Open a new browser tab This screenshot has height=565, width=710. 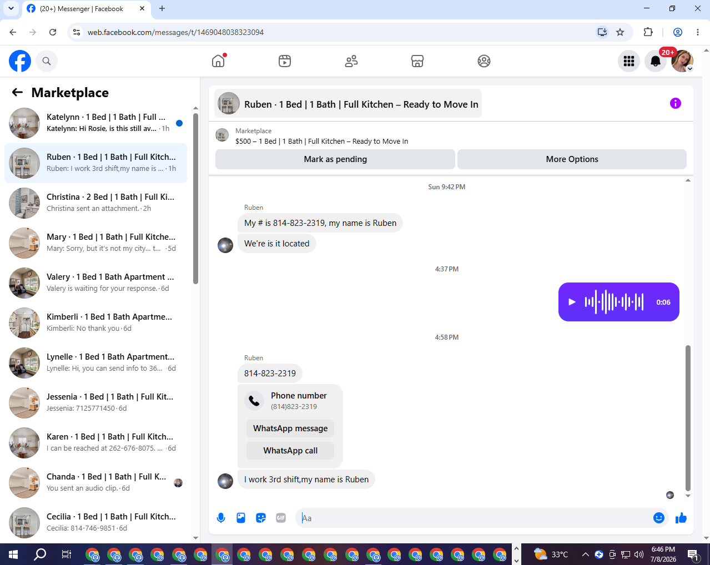pos(162,8)
